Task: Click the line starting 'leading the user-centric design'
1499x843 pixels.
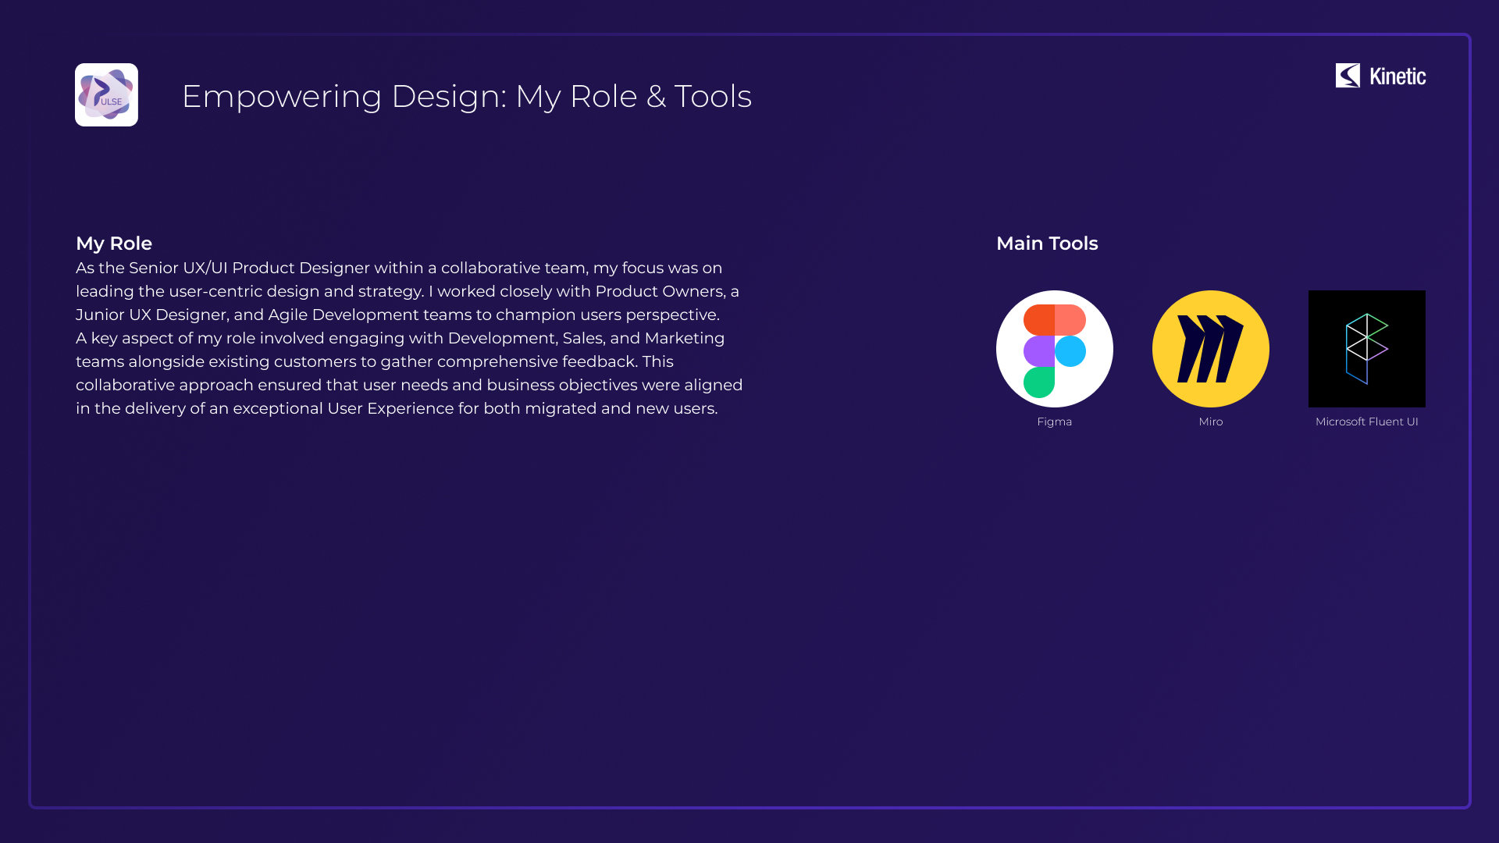Action: click(x=408, y=291)
